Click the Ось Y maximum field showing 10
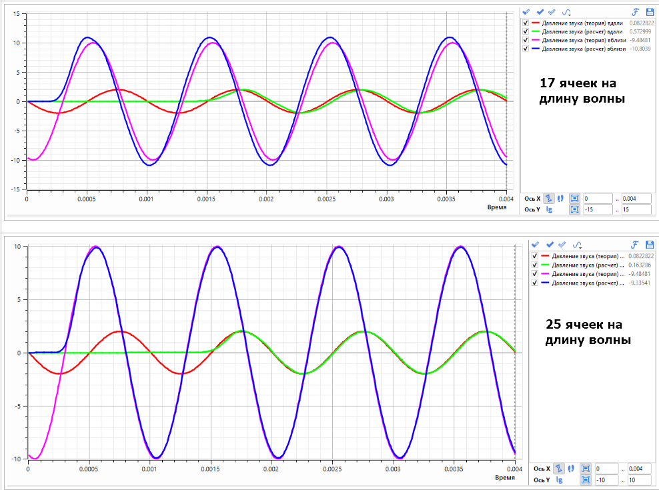The image size is (659, 490). (x=640, y=479)
